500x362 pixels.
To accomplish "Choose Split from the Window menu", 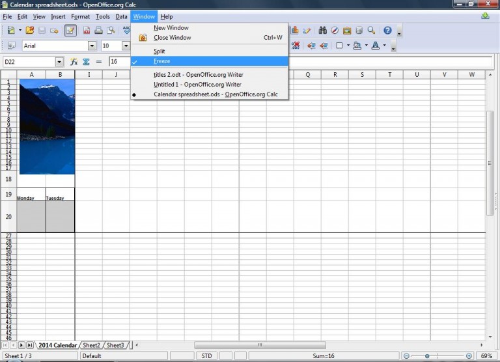I will 210,51.
